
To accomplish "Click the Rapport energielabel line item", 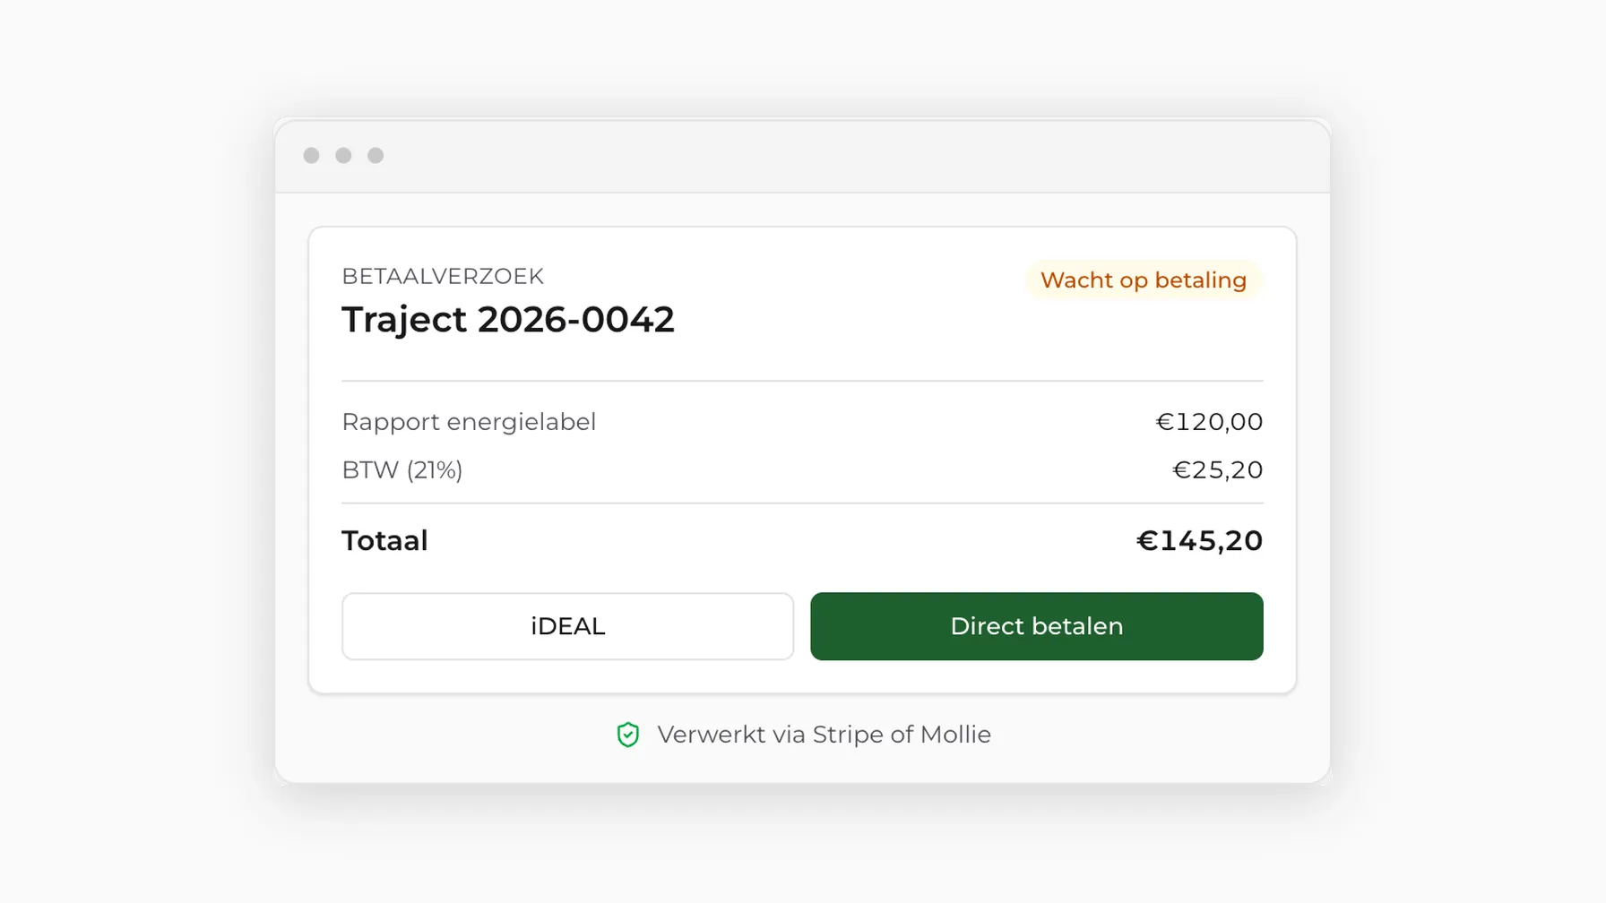I will pos(469,422).
